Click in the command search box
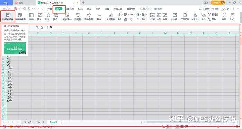The width and height of the screenshot is (242, 129). [x=151, y=9]
